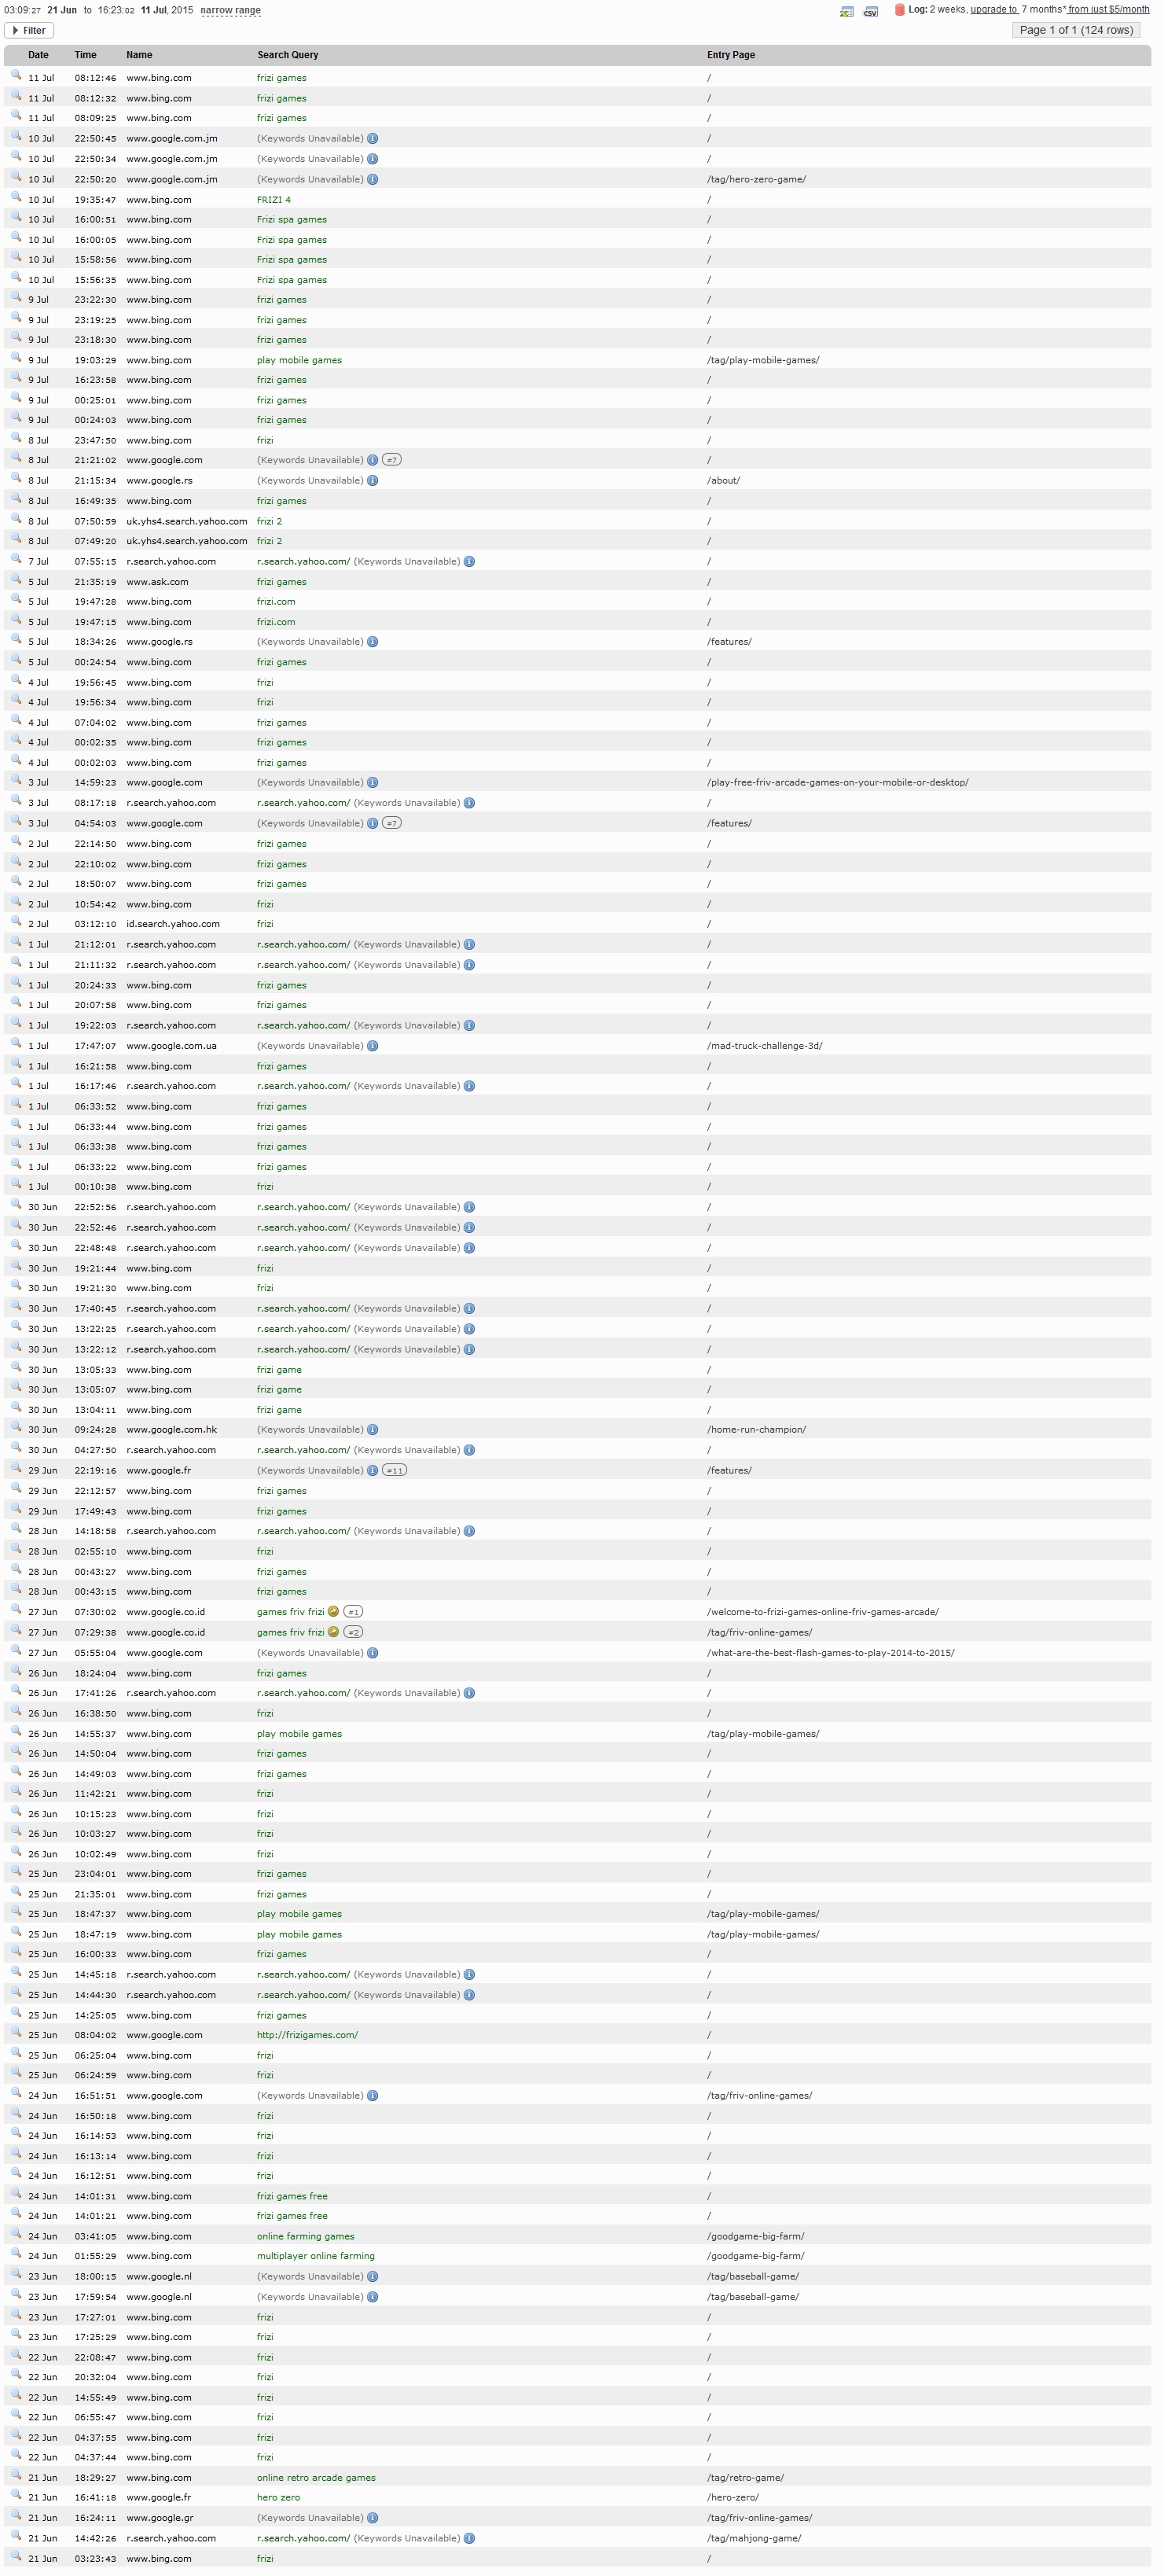
Task: Open info icon for 22:50:45 google.com.jm row
Action: [373, 139]
